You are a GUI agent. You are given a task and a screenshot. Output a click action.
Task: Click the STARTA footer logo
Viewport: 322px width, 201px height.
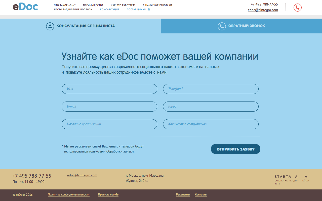[292, 180]
